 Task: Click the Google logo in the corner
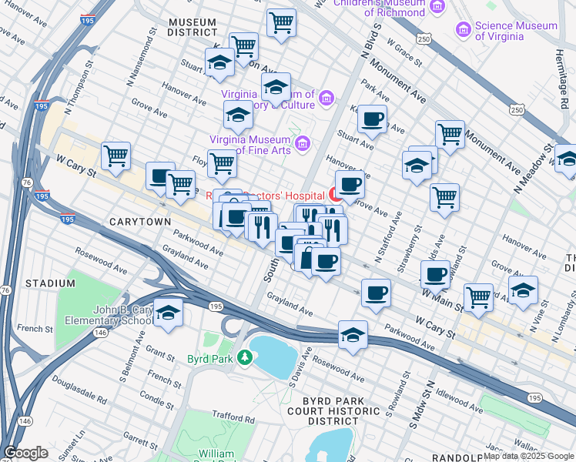26,454
